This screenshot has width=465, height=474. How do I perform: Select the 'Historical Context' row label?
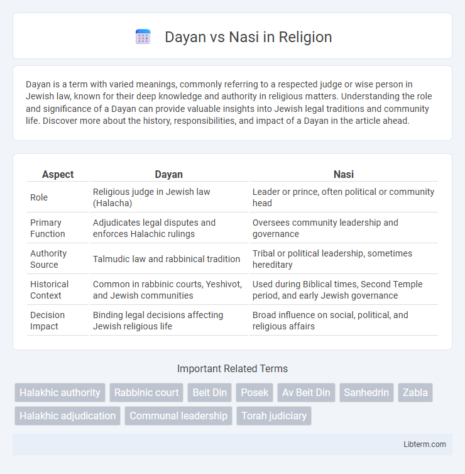point(49,290)
